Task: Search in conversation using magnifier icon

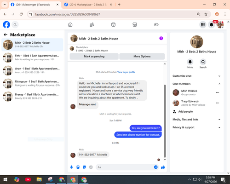Action: pyautogui.click(x=203, y=62)
